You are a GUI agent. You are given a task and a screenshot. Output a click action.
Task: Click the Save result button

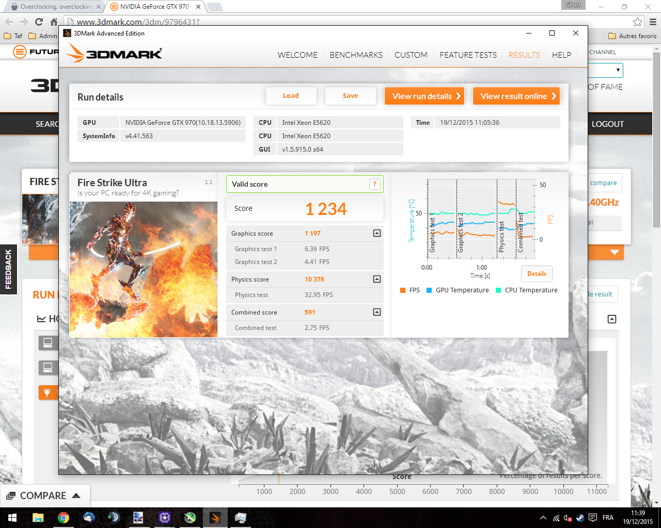(x=350, y=96)
